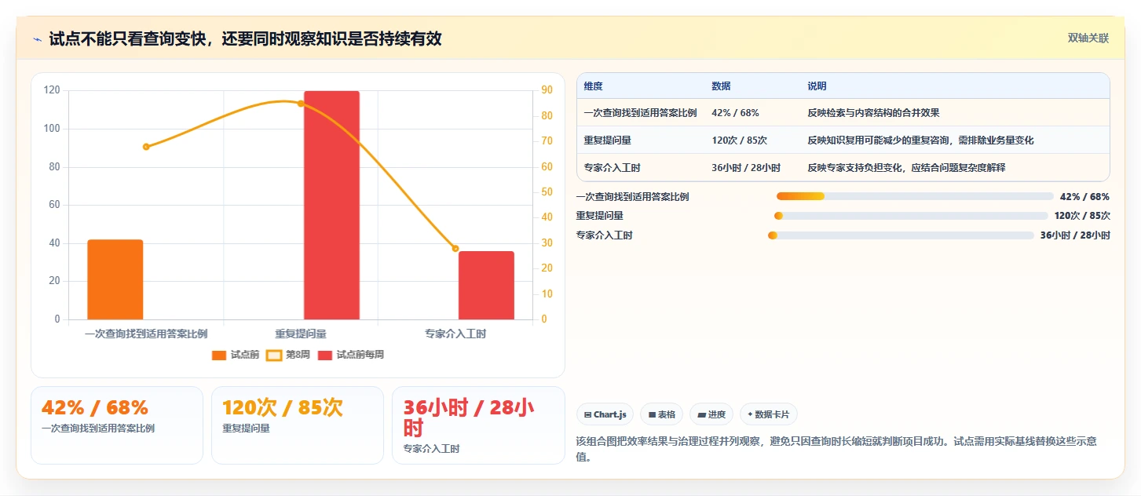Click table cell 120次 / 85次
Screen dimensions: 1141x496
pos(739,140)
